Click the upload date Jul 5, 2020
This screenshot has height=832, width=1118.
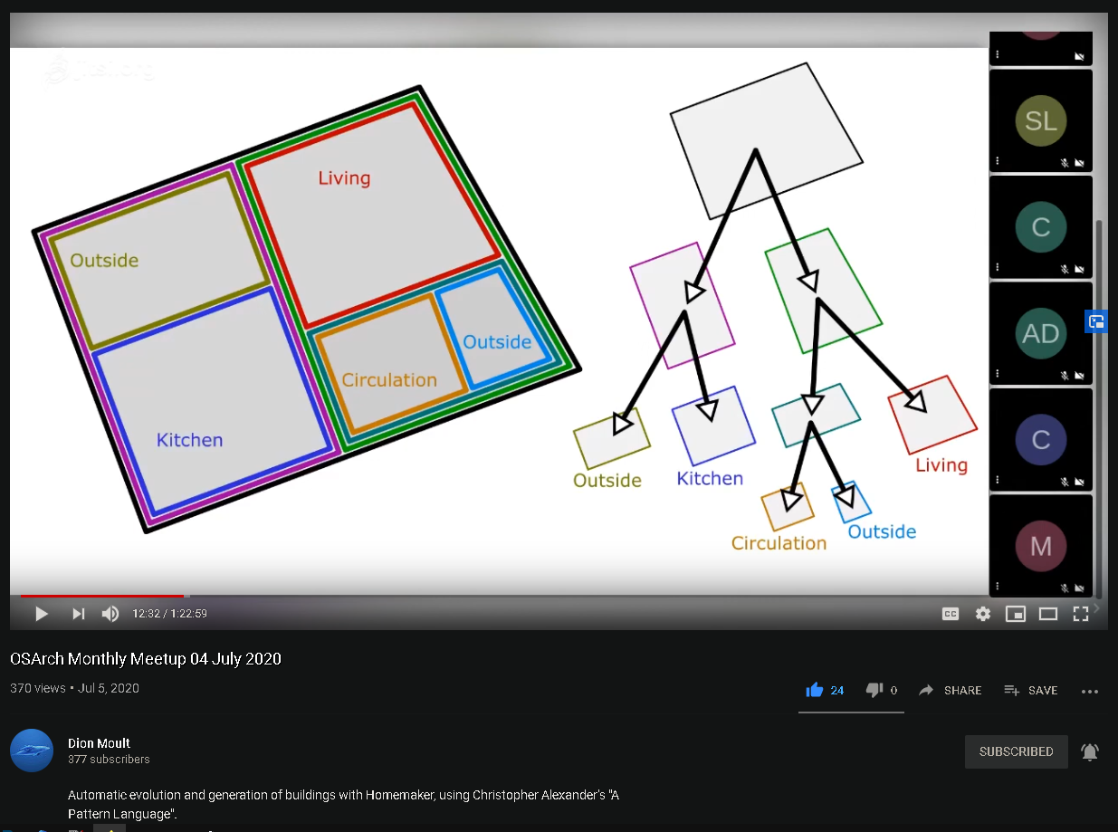click(109, 688)
